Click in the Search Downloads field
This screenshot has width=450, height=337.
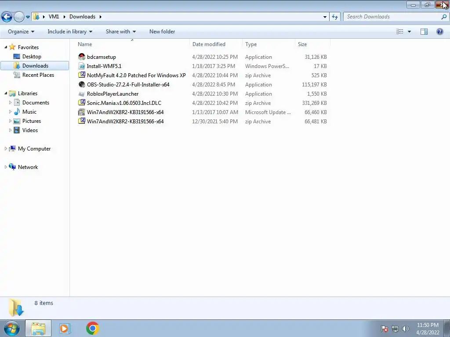[392, 17]
